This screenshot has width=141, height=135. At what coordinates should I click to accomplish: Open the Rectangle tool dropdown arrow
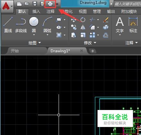(x=64, y=20)
